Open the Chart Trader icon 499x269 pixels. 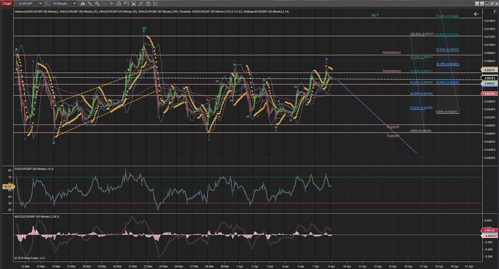coord(126,4)
